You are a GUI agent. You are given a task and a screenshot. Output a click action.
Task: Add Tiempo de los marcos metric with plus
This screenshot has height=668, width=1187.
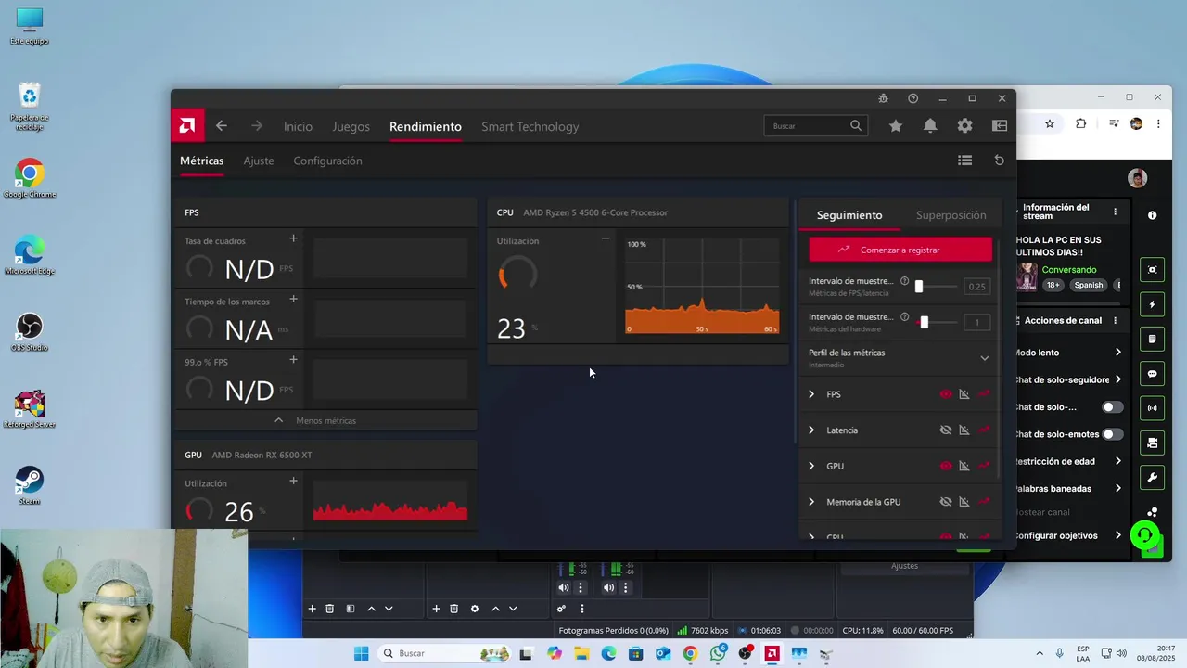coord(293,299)
